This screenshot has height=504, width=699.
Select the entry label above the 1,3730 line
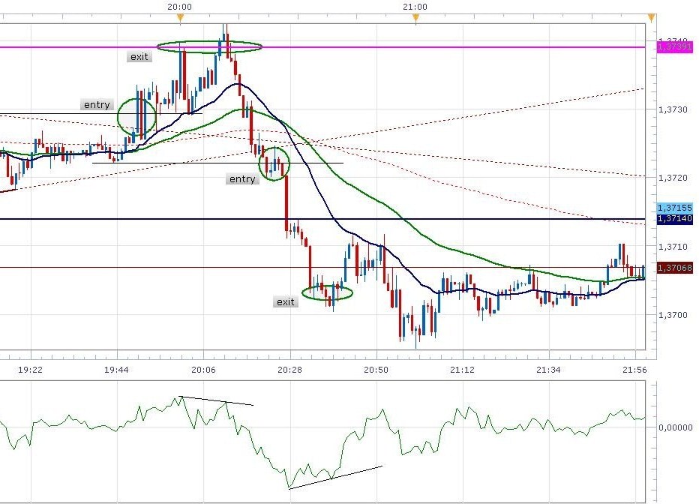[97, 105]
